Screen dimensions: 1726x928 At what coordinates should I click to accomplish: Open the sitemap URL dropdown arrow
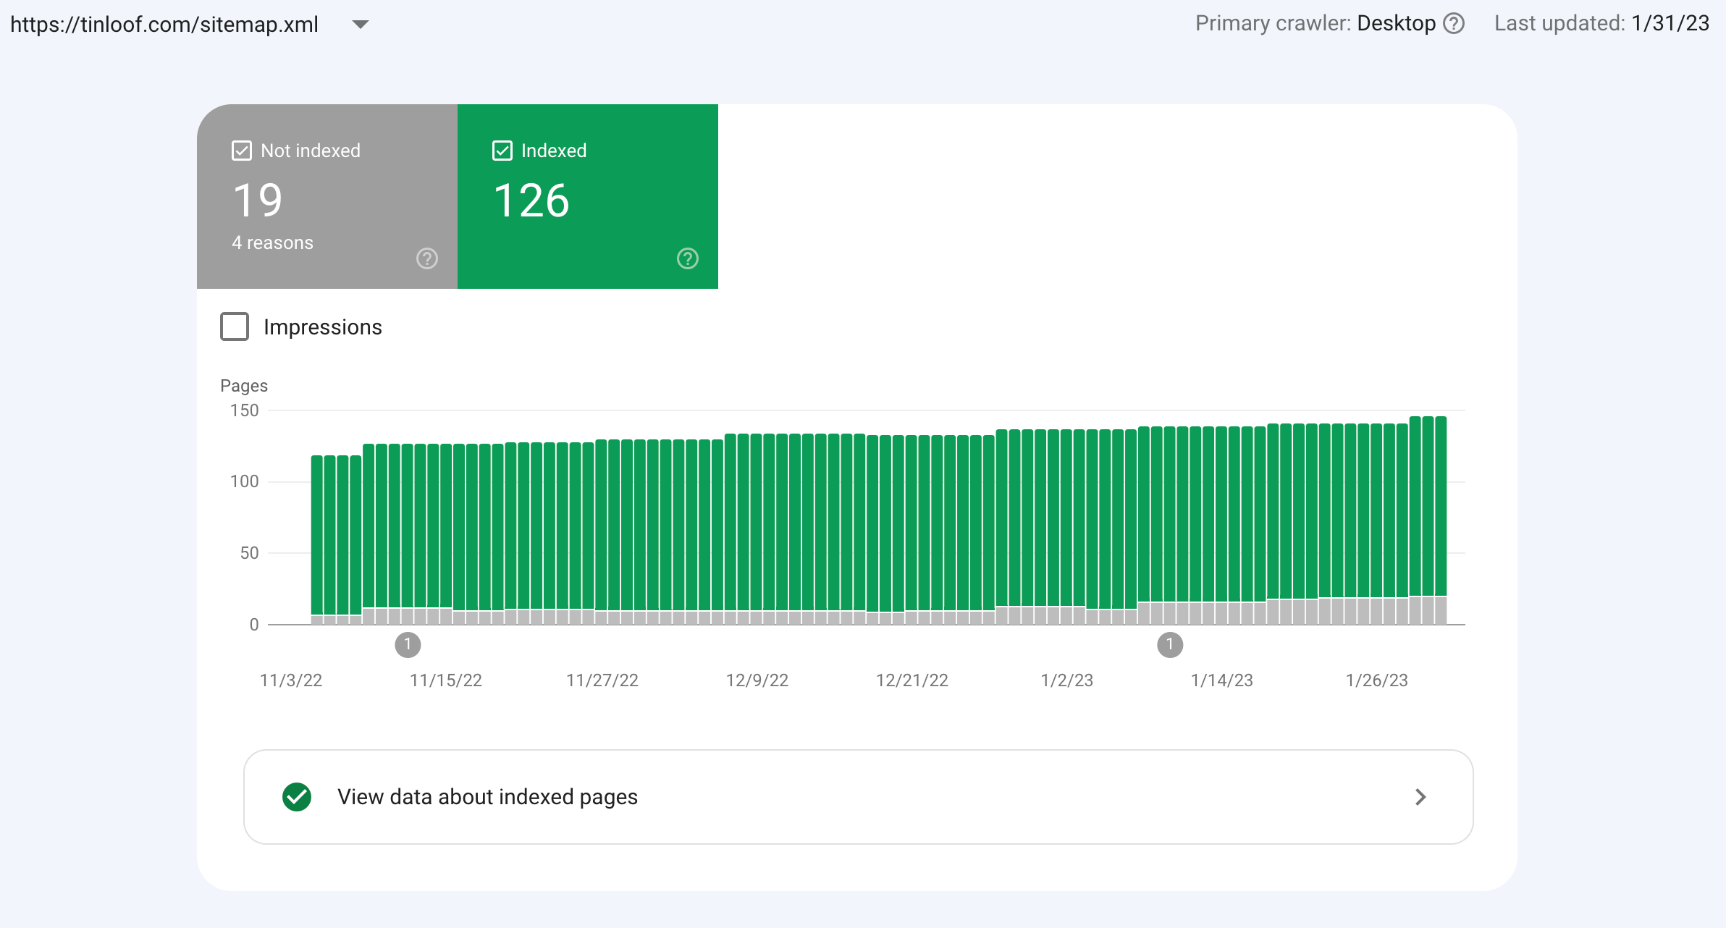coord(361,25)
